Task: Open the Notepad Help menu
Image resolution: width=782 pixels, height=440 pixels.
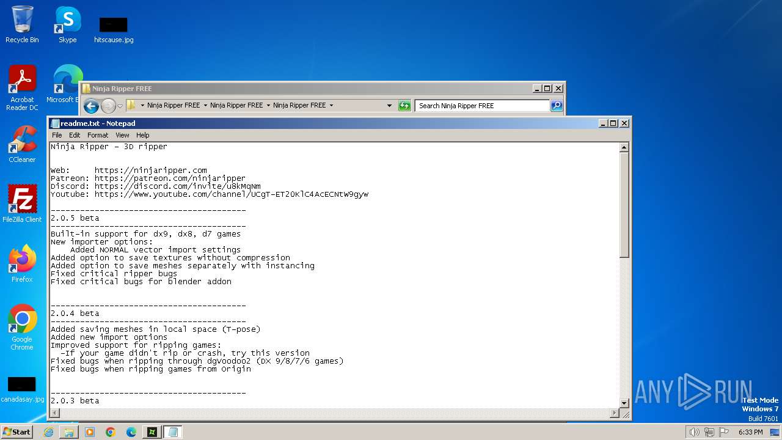Action: click(x=142, y=135)
